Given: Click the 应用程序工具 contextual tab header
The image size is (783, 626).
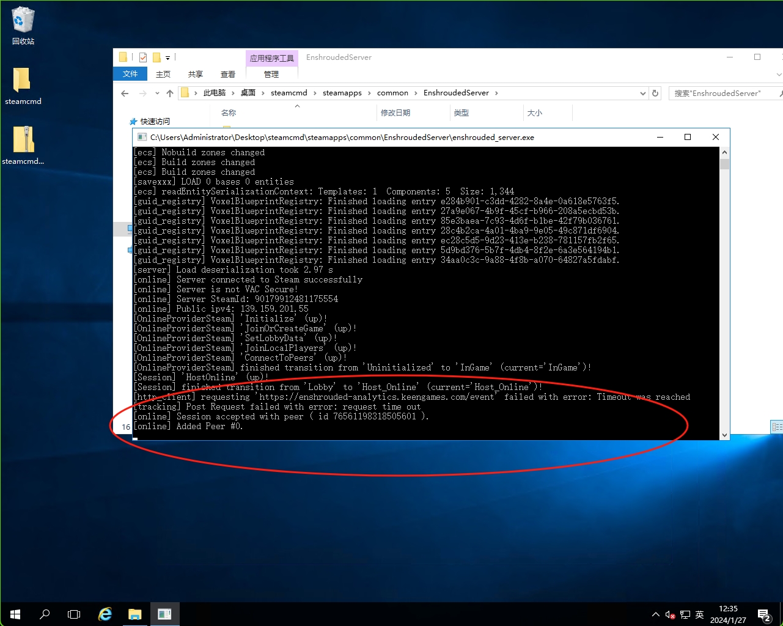Looking at the screenshot, I should (271, 58).
